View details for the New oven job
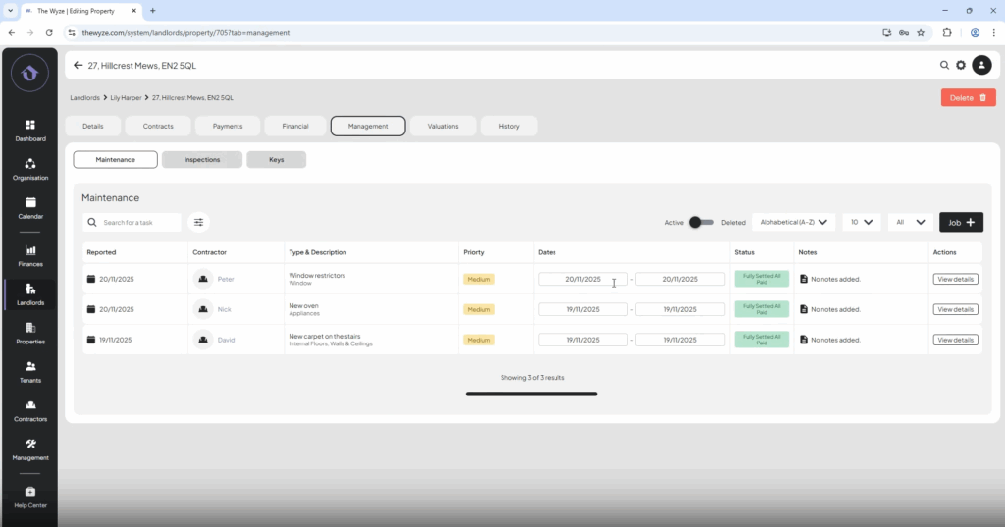This screenshot has width=1005, height=527. point(955,309)
